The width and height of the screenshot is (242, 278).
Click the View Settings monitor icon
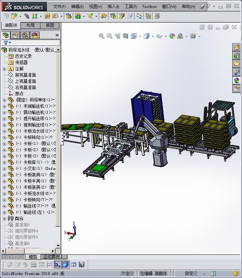click(x=193, y=36)
